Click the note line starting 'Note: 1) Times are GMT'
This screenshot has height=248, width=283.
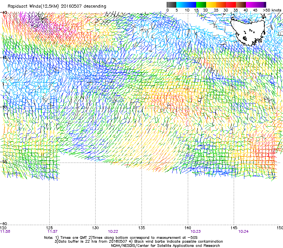pos(121,238)
